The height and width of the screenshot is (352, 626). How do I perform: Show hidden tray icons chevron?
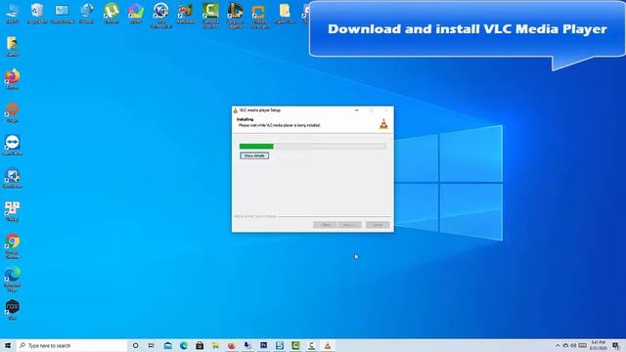click(x=558, y=345)
